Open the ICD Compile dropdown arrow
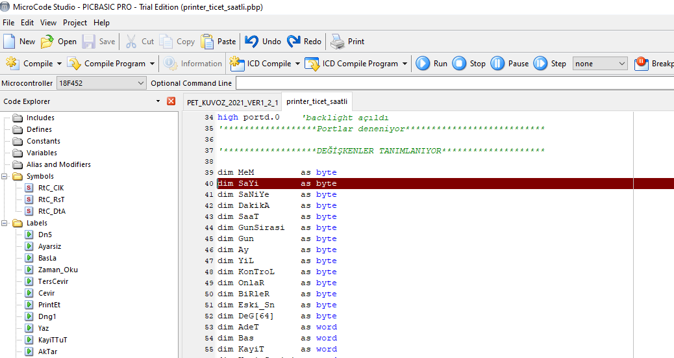Viewport: 674px width, 358px height. click(x=297, y=64)
